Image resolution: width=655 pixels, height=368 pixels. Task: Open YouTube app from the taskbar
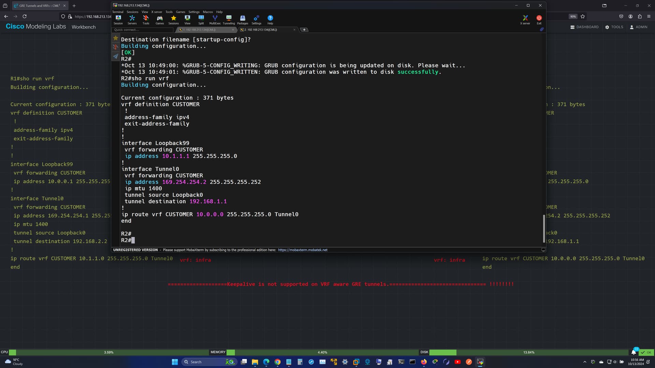(x=457, y=362)
